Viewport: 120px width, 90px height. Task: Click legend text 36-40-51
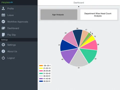[47, 76]
